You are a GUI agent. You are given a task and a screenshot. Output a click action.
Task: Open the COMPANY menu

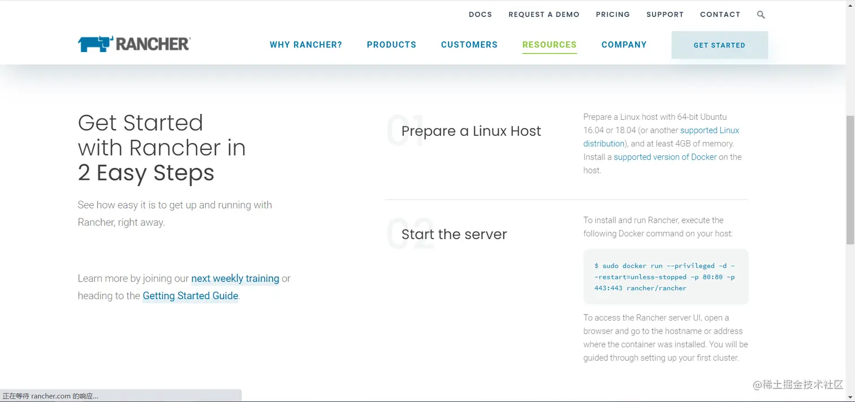pos(624,45)
